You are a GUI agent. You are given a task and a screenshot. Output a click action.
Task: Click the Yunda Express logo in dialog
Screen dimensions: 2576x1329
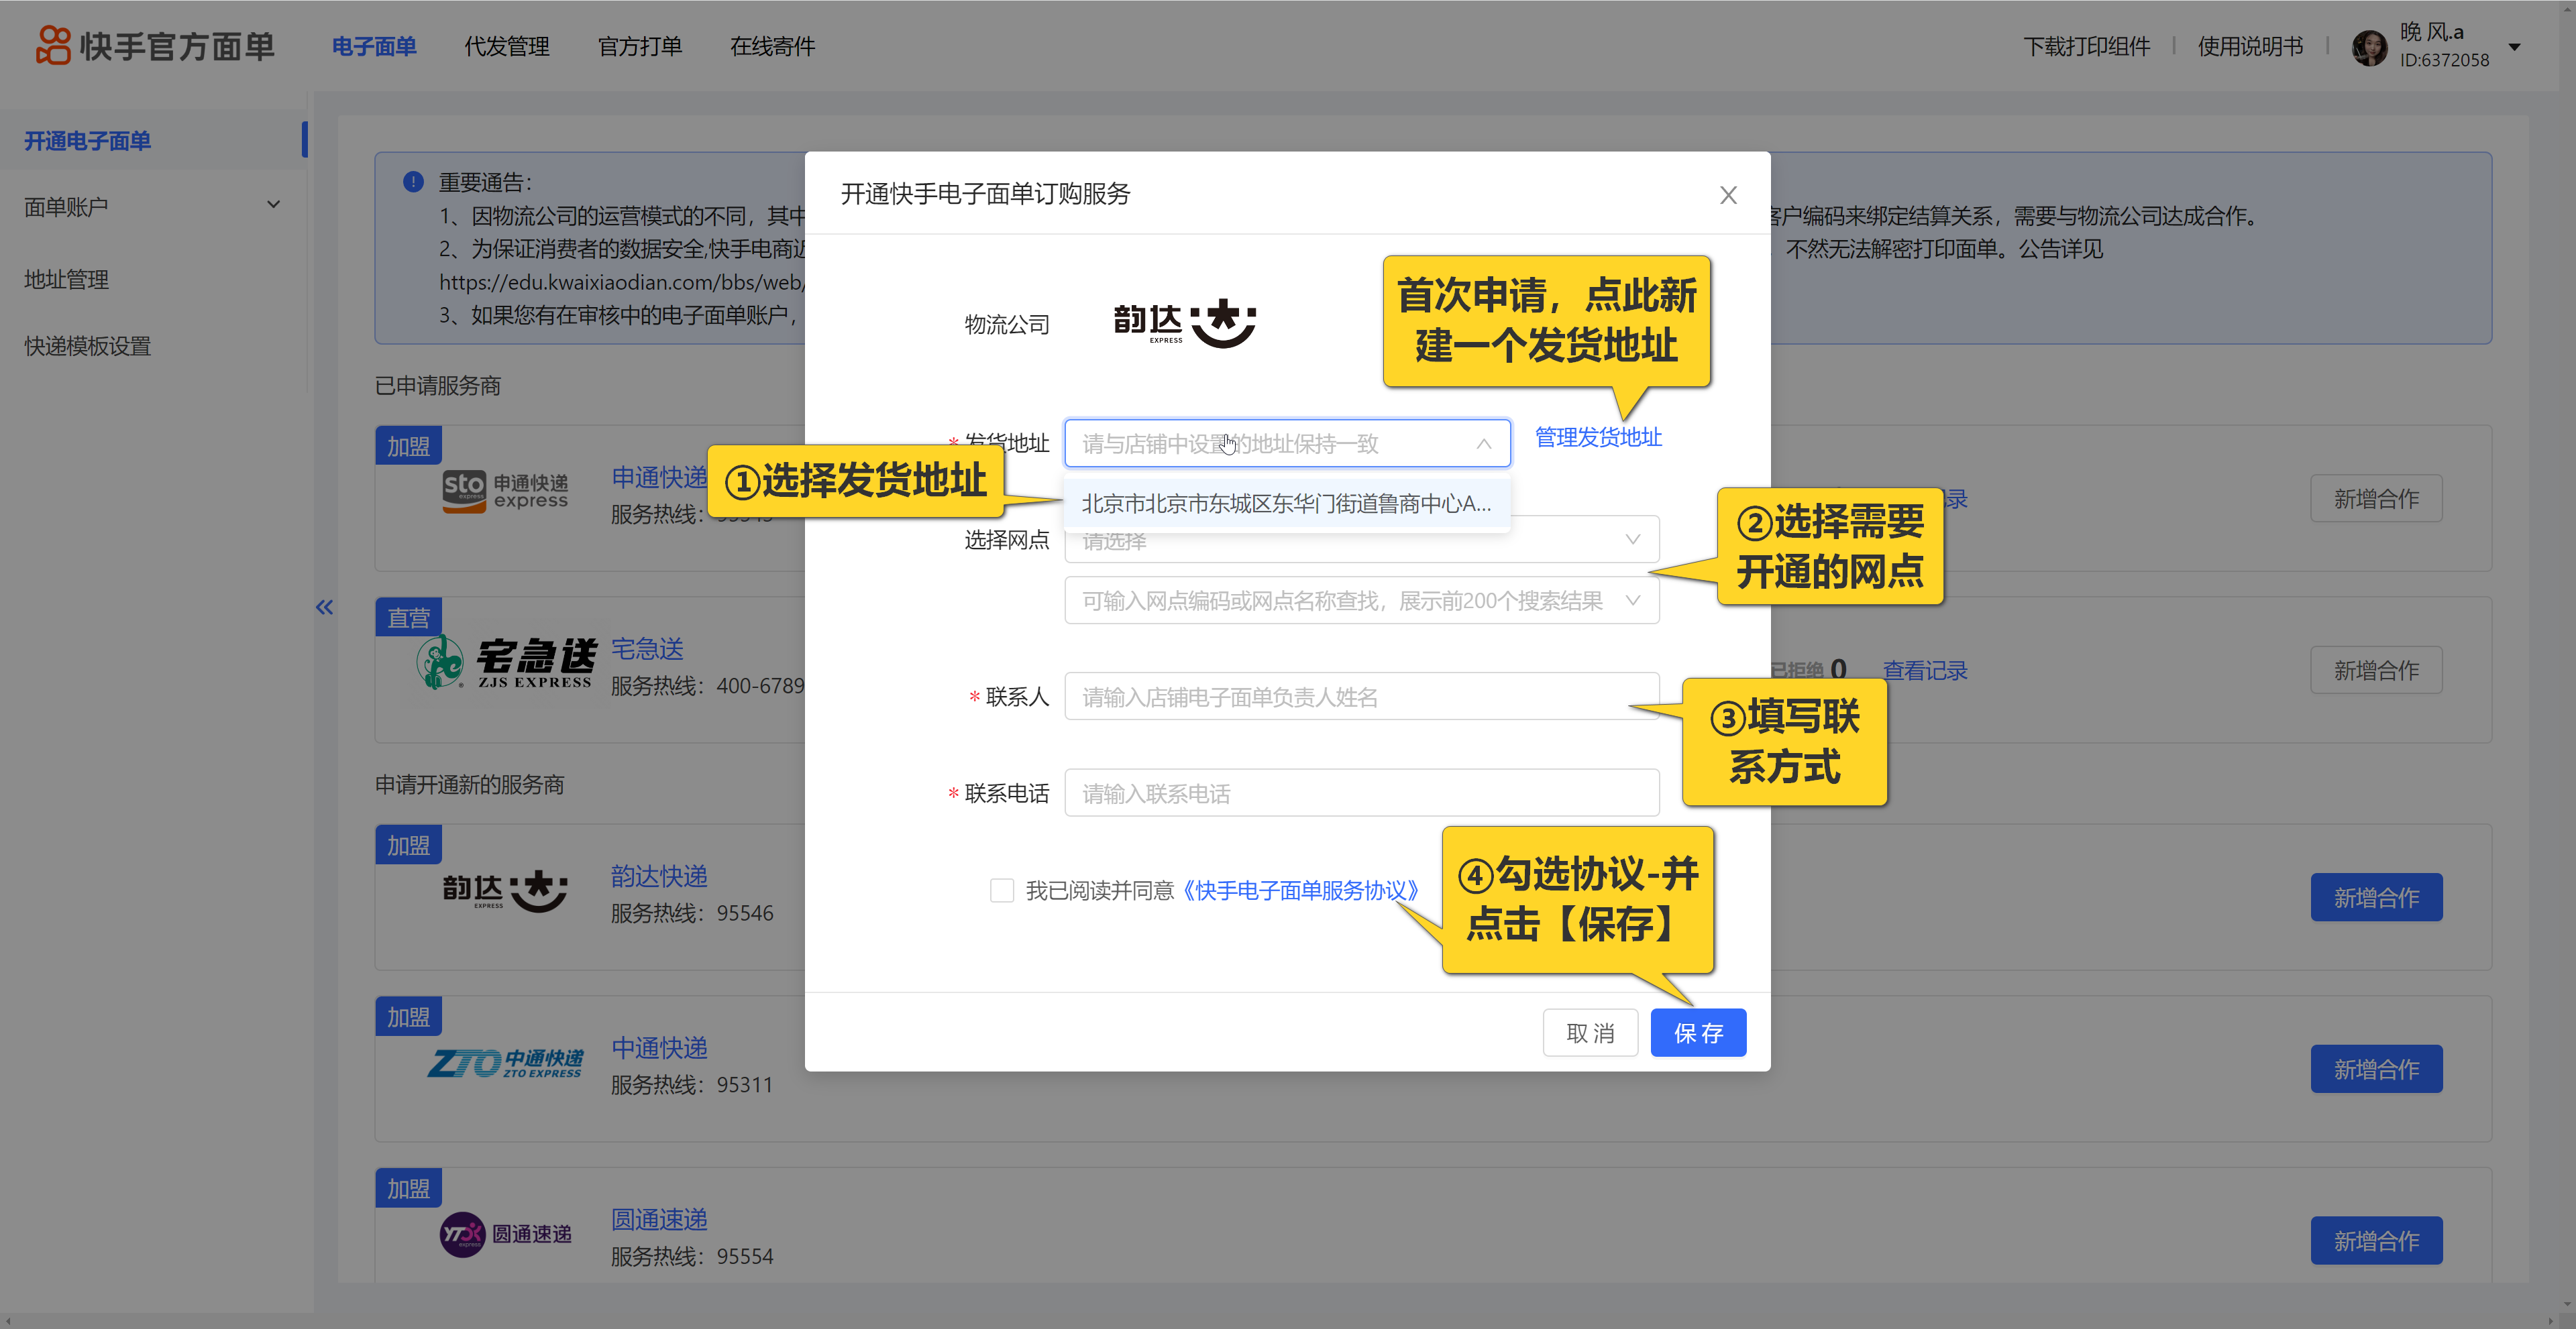[1184, 324]
